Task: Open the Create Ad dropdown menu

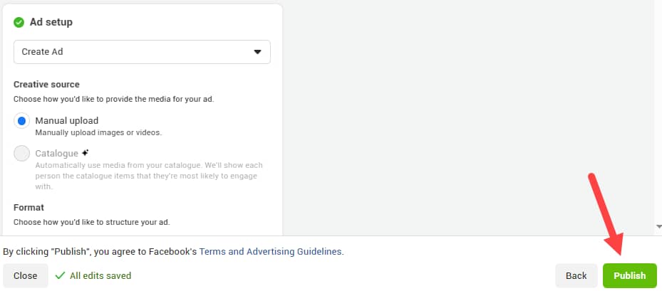Action: click(142, 52)
